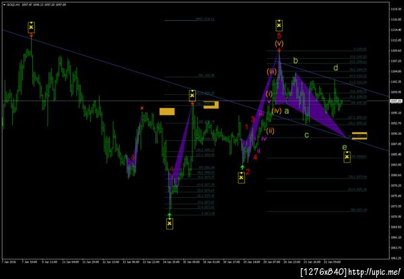Screen dimensions: 404x279
Task: Select the red wave label 5
Action: tap(279, 36)
